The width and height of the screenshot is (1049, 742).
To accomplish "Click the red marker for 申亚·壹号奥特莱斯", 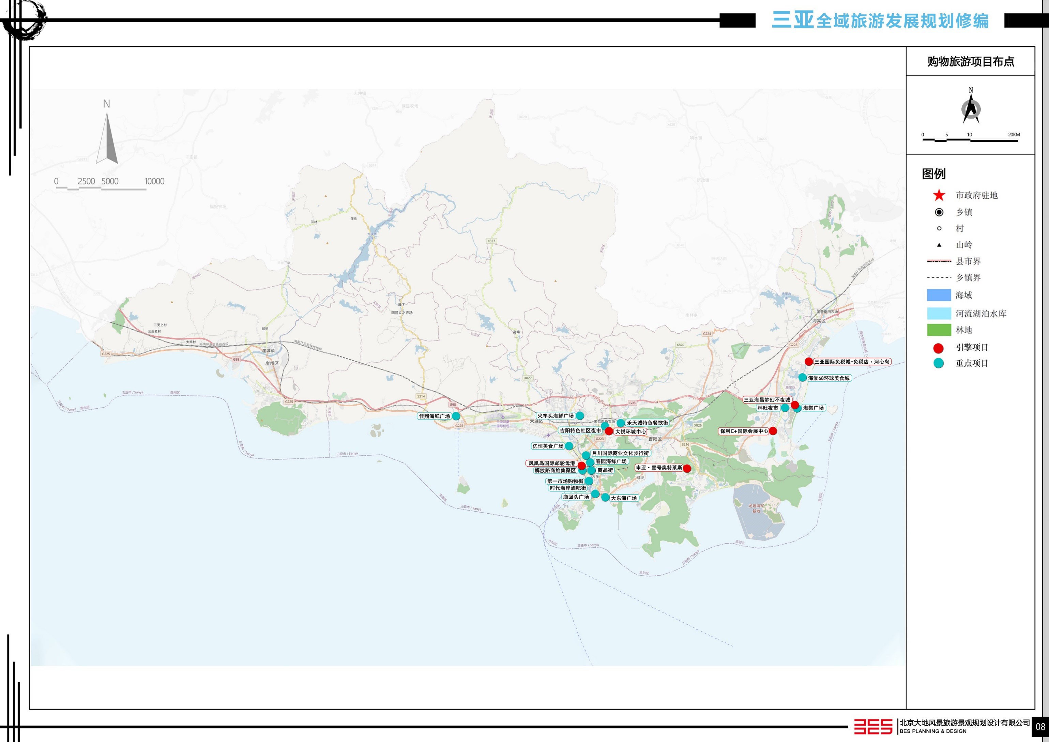I will tap(687, 468).
